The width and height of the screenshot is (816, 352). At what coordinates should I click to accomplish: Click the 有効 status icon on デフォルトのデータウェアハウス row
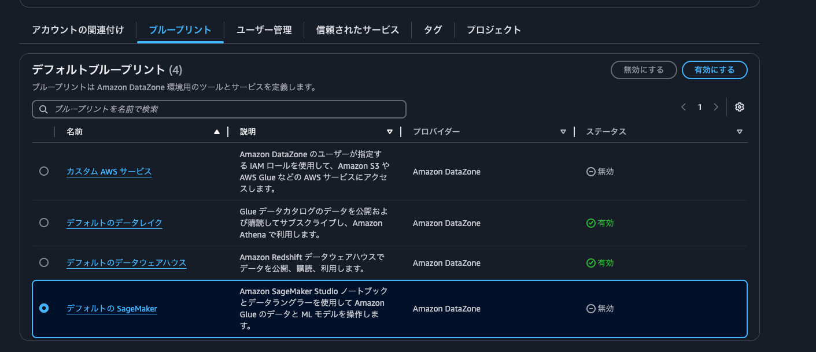pos(590,262)
